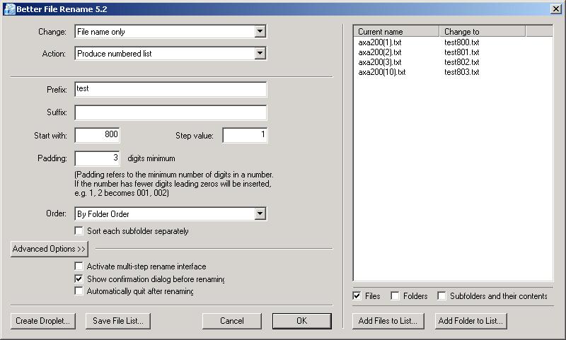
Task: Click the Better File Rename title bar icon
Action: point(9,9)
